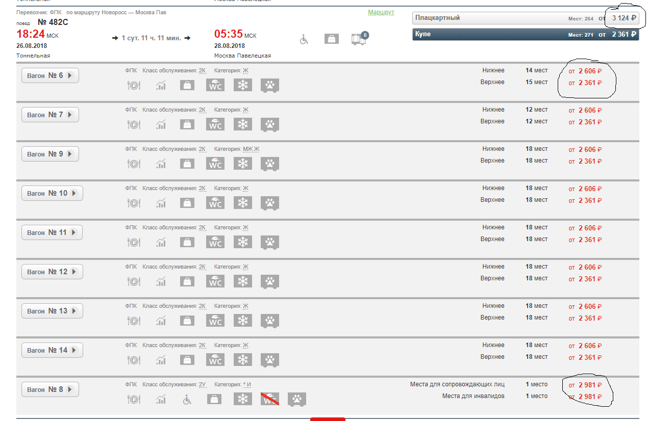Click the restaurant icon for Вагон № 6

coord(133,86)
